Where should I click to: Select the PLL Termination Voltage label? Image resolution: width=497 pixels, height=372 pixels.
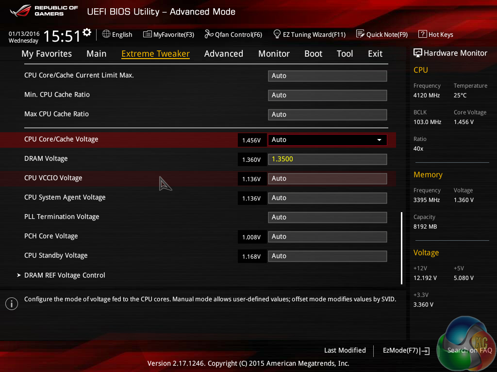(x=62, y=217)
